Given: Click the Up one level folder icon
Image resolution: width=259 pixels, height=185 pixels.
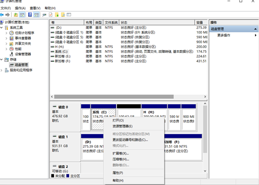Looking at the screenshot, I should (x=16, y=15).
